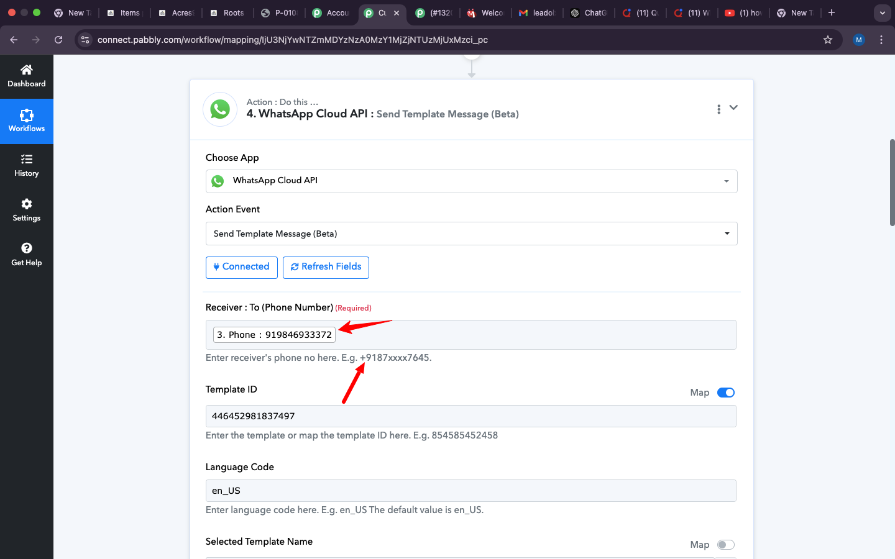
Task: Switch to the (#132 Pabbly tab
Action: [434, 12]
